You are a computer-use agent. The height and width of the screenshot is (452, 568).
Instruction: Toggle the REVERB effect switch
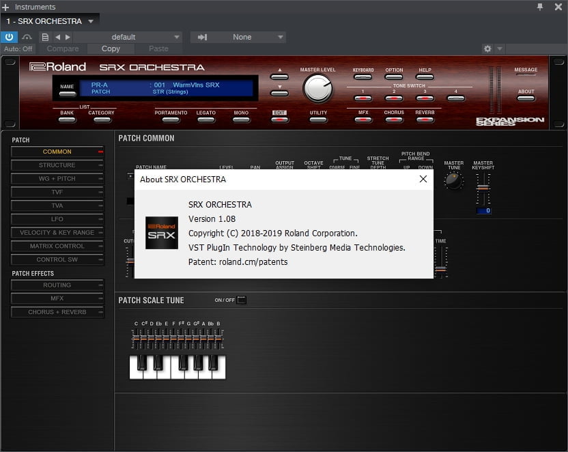click(x=425, y=119)
